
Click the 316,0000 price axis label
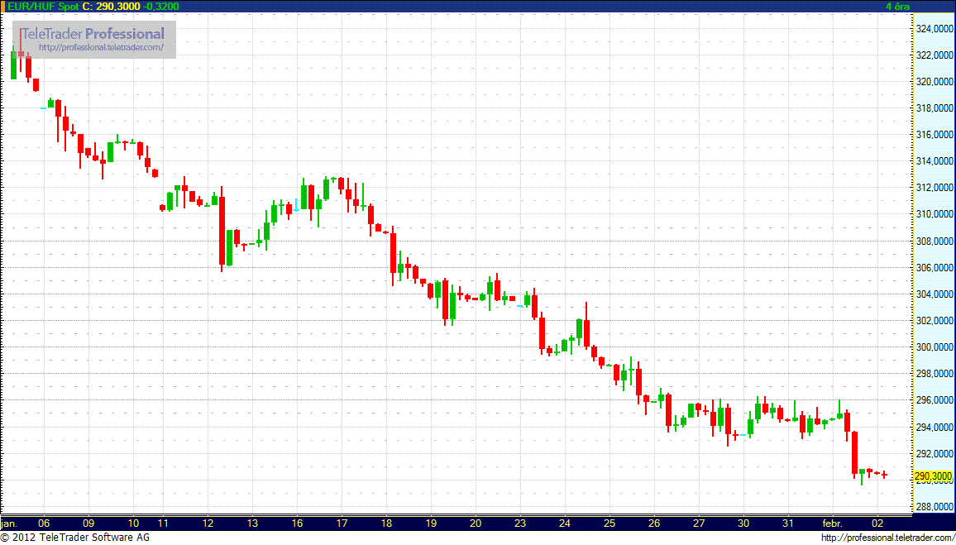point(934,135)
